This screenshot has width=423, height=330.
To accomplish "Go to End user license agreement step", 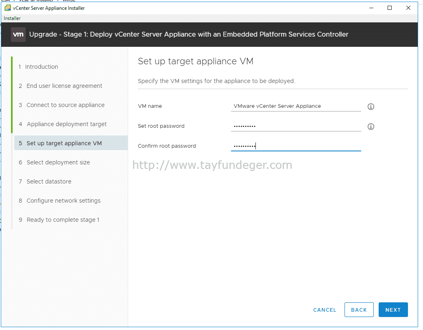I will point(61,86).
